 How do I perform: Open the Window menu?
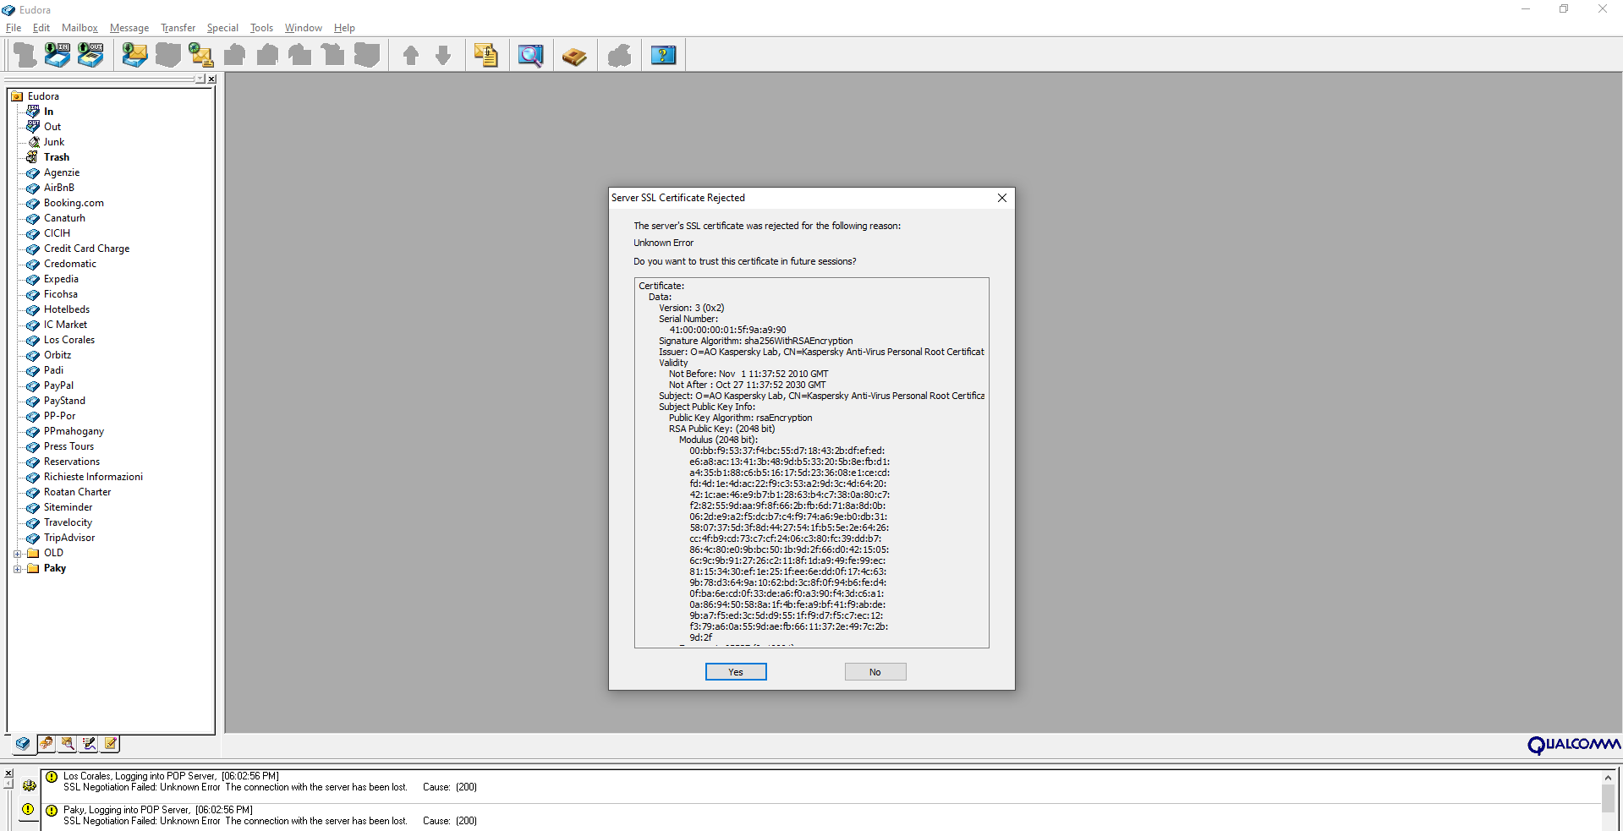pyautogui.click(x=303, y=28)
